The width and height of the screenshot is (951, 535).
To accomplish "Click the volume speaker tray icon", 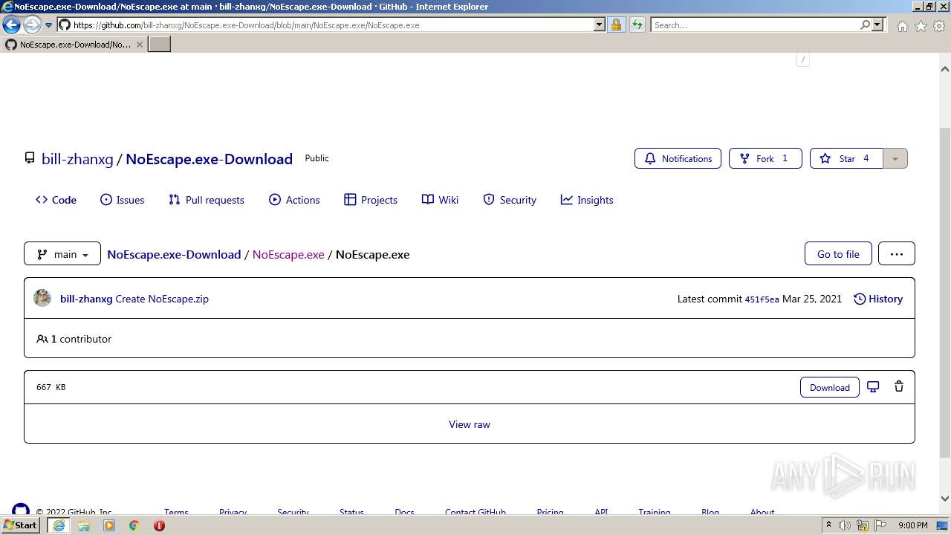I will (x=845, y=525).
